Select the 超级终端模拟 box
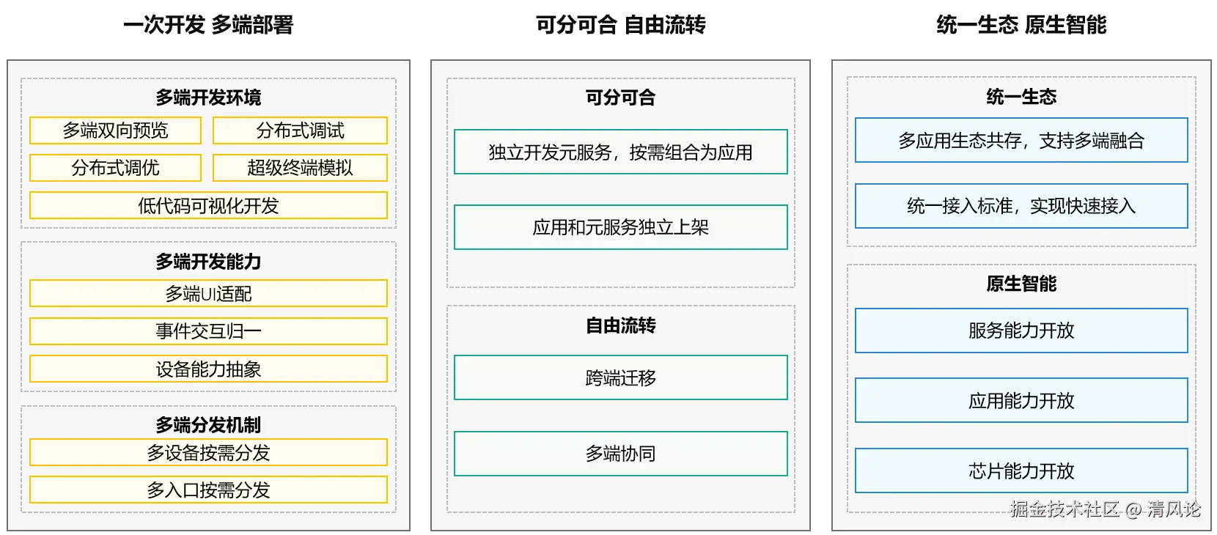Image resolution: width=1217 pixels, height=535 pixels. pos(300,168)
